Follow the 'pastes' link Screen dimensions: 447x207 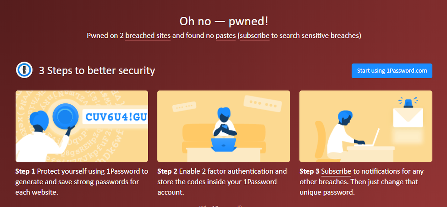point(225,36)
